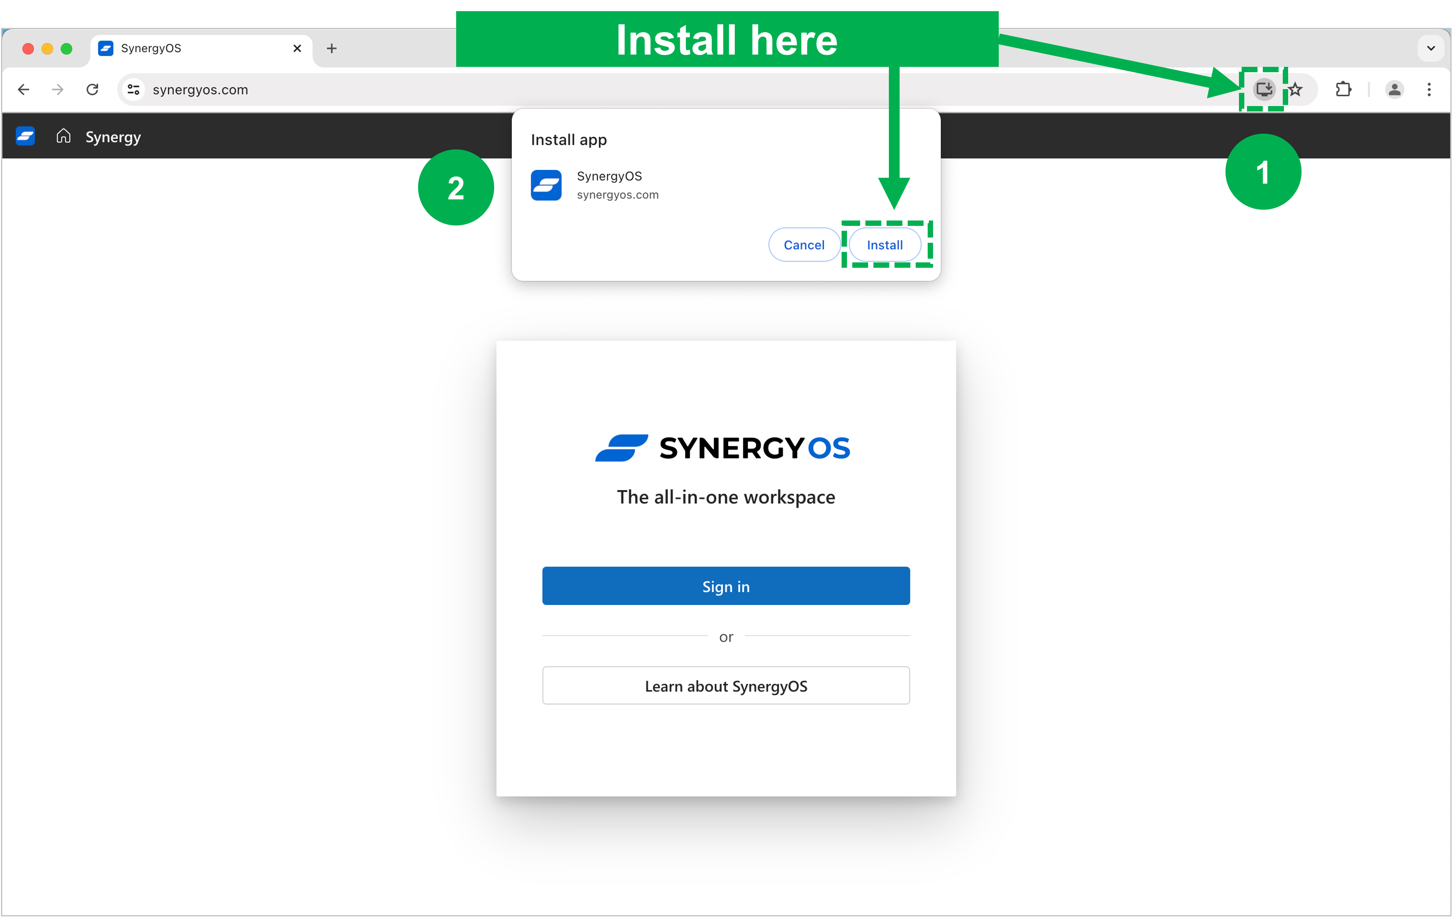This screenshot has height=917, width=1453.
Task: Reload the synergyos.com page
Action: 92,90
